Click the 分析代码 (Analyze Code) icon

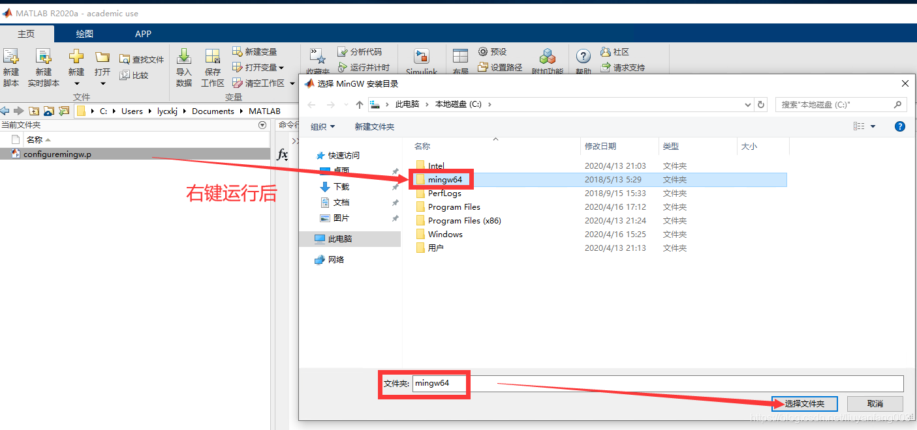point(358,51)
